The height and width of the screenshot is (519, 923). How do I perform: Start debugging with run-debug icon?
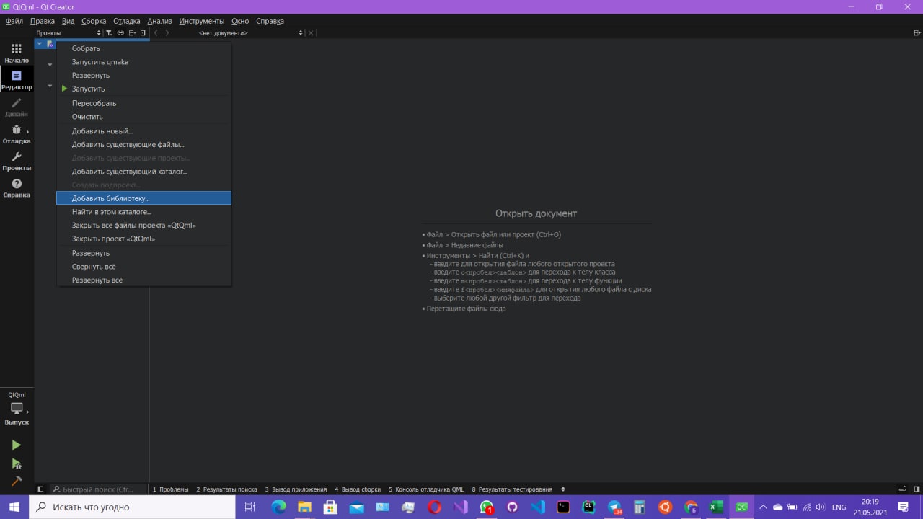point(16,463)
